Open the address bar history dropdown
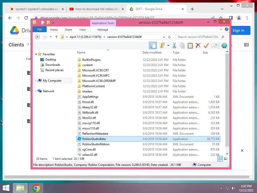 [x=164, y=37]
